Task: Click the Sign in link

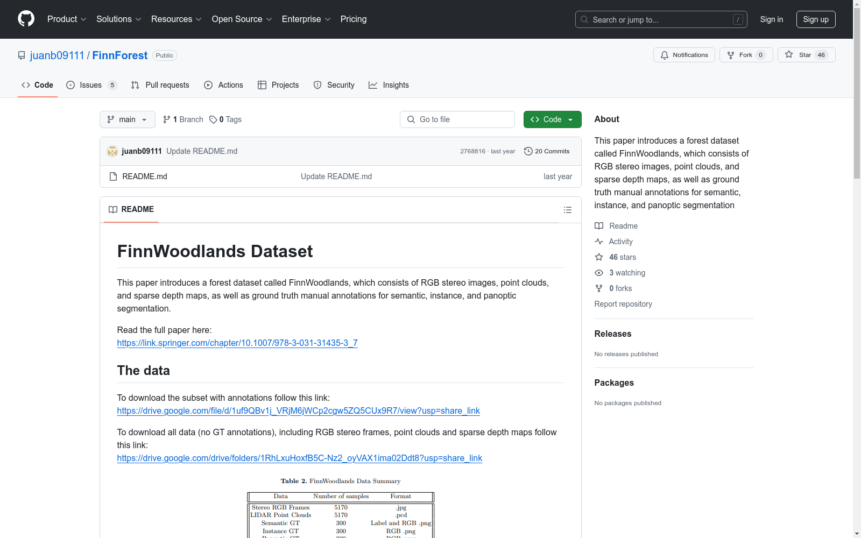Action: point(772,19)
